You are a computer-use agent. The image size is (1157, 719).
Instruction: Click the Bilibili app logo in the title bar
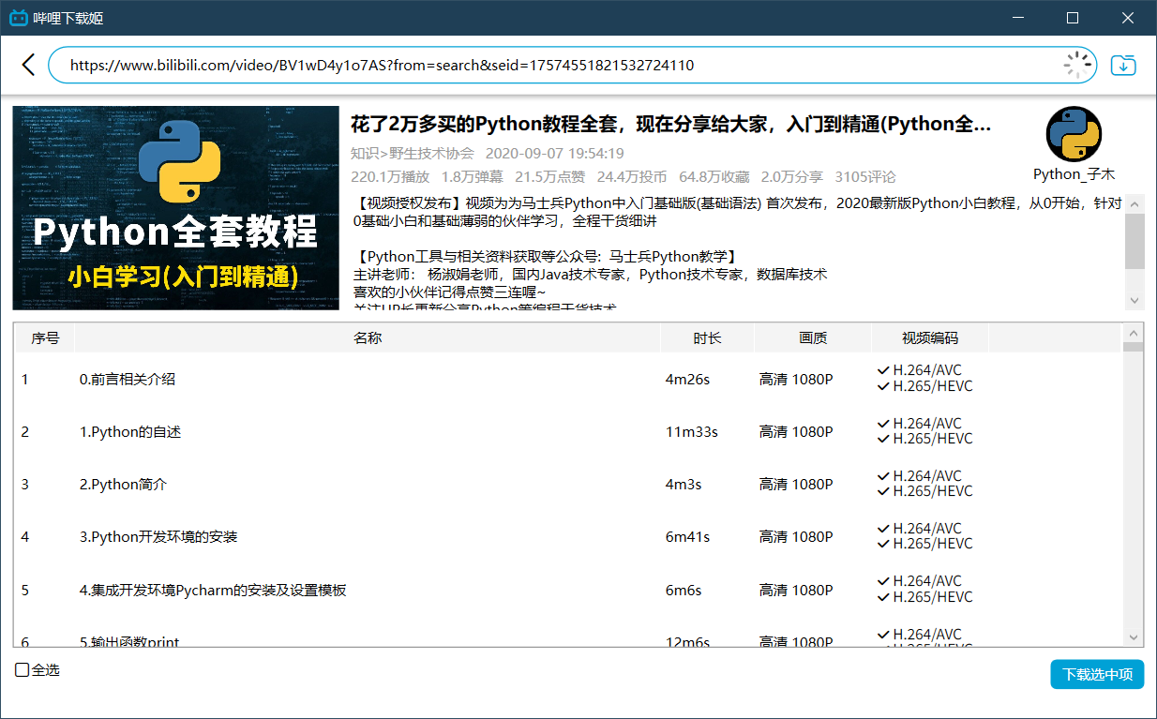click(18, 18)
